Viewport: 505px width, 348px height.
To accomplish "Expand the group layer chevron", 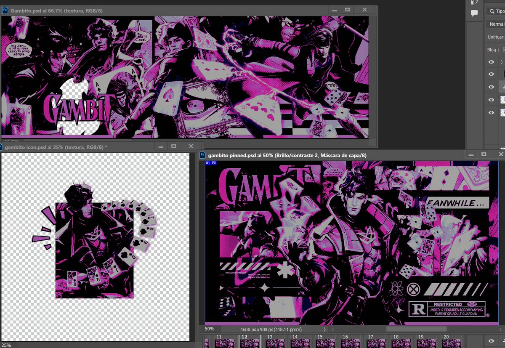I will [x=502, y=62].
